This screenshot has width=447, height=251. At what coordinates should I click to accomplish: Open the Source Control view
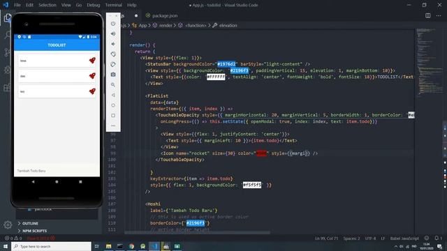pyautogui.click(x=8, y=52)
